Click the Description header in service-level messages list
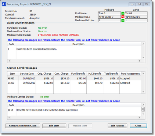The height and width of the screenshot is (136, 155). click(79, 105)
